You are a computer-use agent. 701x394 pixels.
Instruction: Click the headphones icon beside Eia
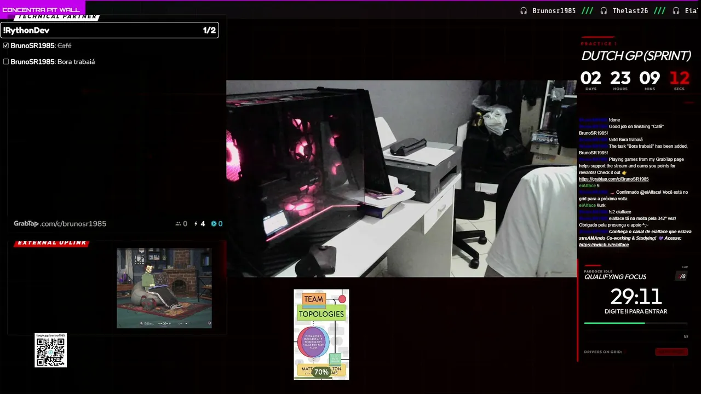tap(676, 10)
